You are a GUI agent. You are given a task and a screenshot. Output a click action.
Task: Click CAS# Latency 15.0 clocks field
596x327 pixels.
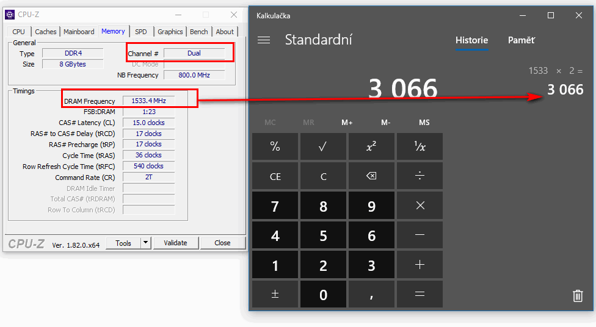tap(148, 123)
